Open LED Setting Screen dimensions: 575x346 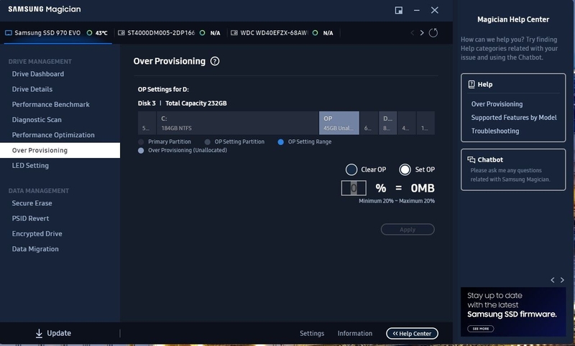tap(30, 166)
